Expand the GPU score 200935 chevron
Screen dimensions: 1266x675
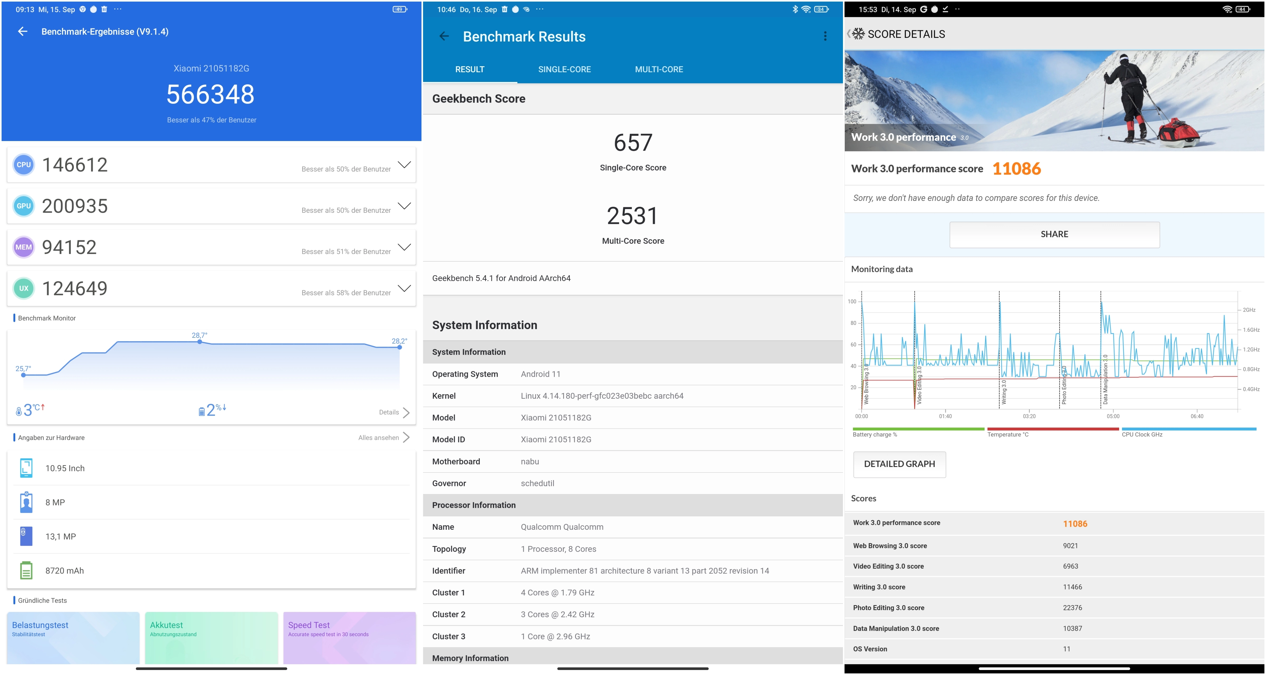point(404,206)
